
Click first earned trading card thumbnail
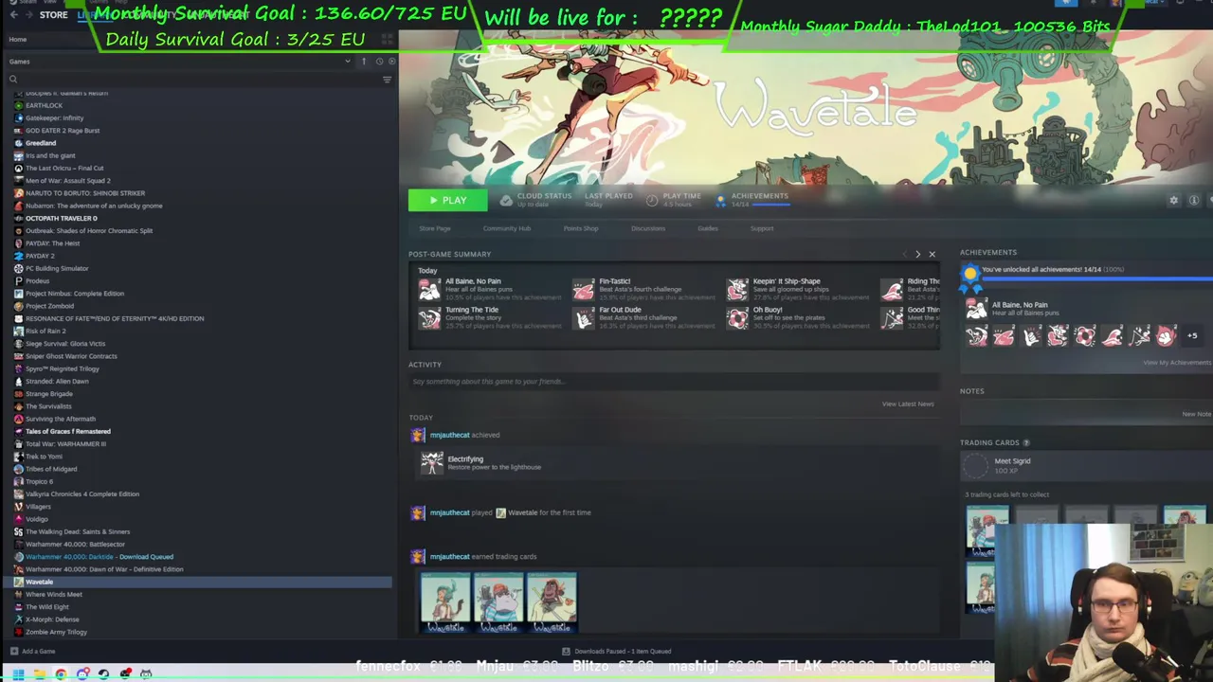click(x=446, y=601)
